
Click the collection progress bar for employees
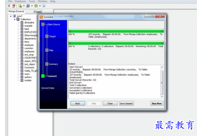pos(116,31)
